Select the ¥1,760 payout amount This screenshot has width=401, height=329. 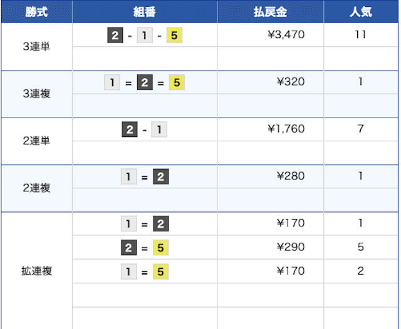285,129
